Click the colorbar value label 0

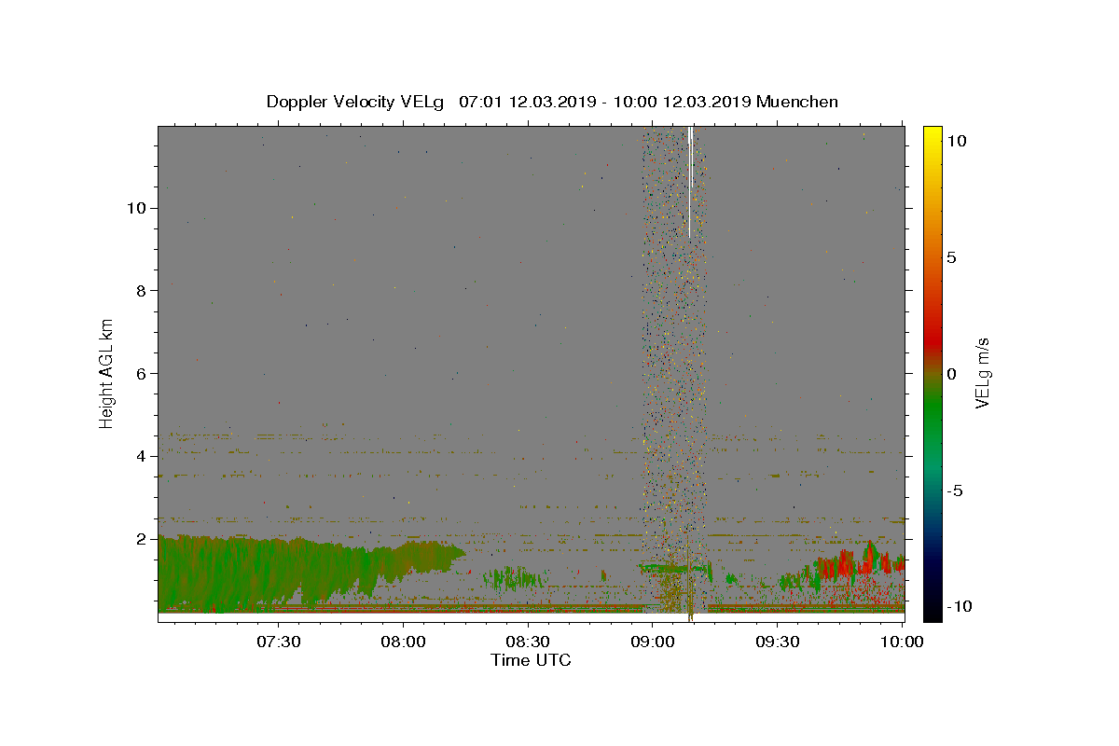951,374
